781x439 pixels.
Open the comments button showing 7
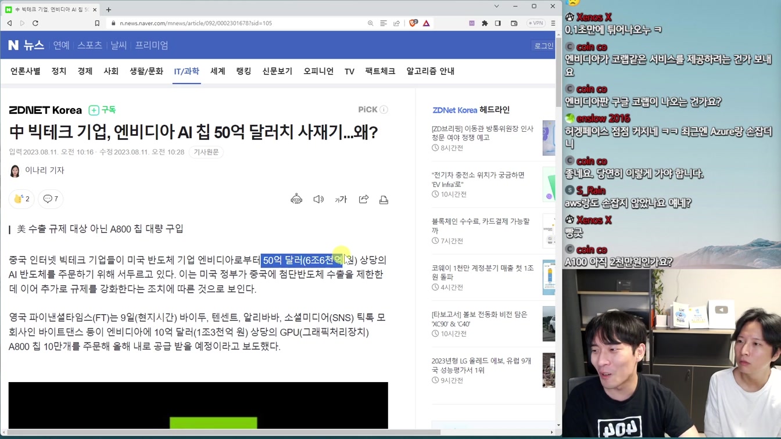(x=51, y=199)
